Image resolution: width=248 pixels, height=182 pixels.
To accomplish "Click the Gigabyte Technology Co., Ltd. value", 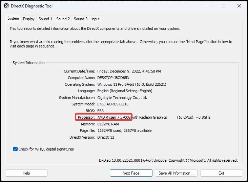I will pos(122,98).
